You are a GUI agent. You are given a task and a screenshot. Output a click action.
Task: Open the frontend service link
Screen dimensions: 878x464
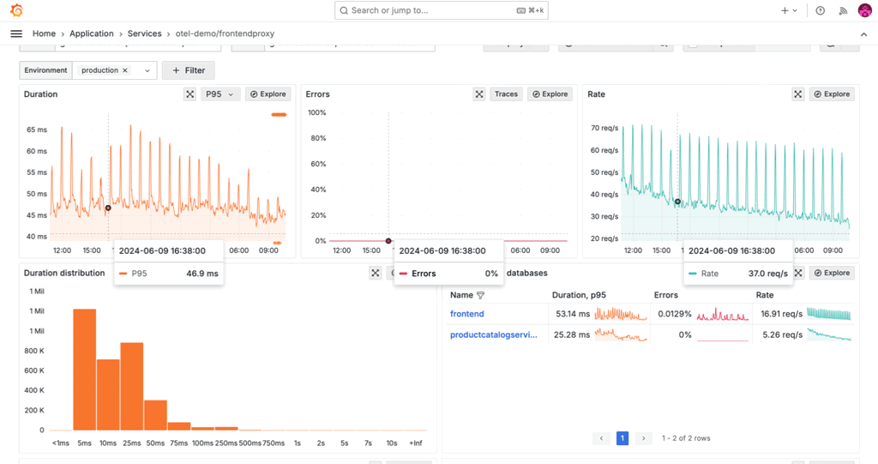click(x=467, y=314)
